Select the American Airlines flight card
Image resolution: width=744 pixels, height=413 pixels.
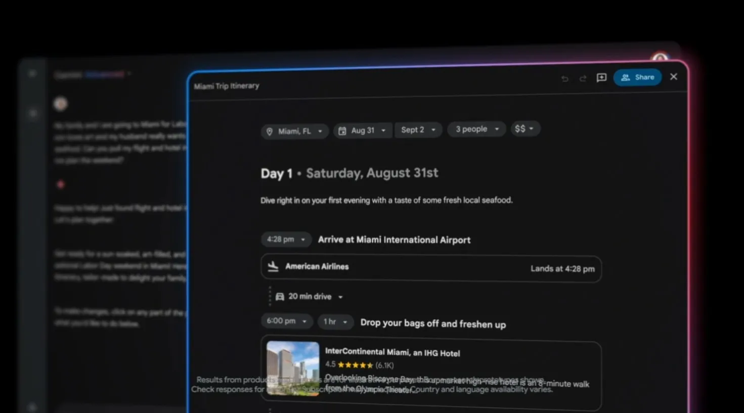[431, 268]
